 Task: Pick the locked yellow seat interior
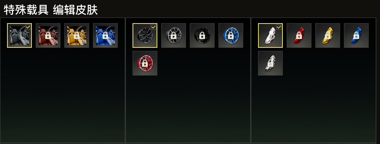77,35
